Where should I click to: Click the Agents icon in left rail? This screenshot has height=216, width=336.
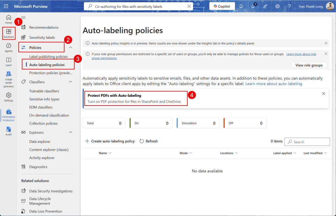click(9, 47)
